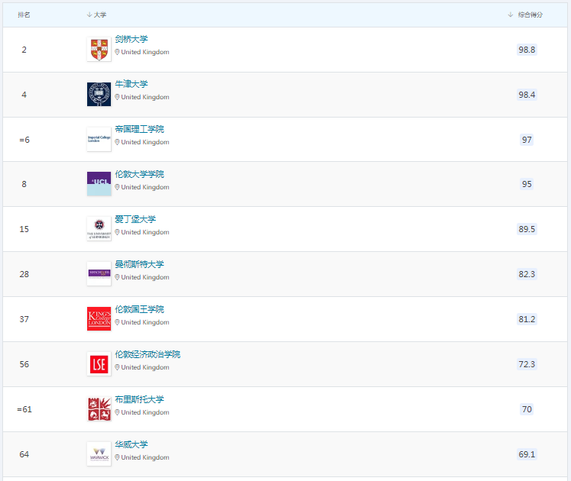The width and height of the screenshot is (571, 481).
Task: Click the Oxford University logo
Action: (x=99, y=95)
